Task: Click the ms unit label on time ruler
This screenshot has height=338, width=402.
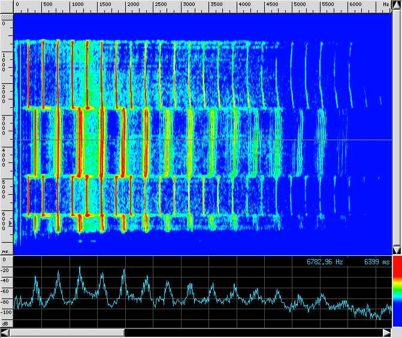Action: 5,251
